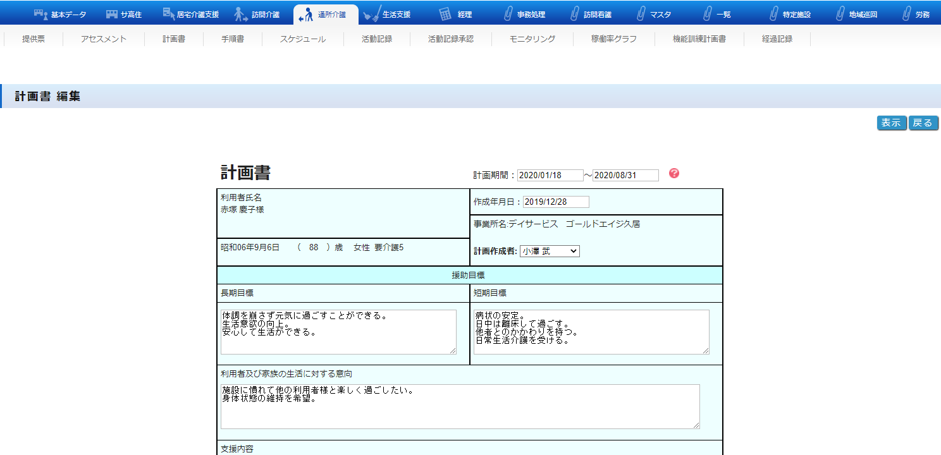This screenshot has height=455, width=941.
Task: Open the 訪問介護 module icon
Action: coord(241,14)
